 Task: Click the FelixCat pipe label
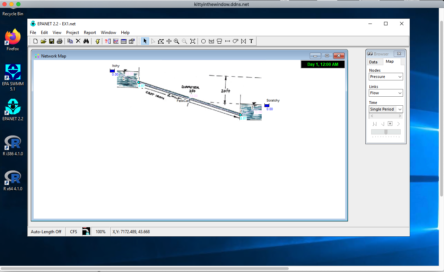pyautogui.click(x=183, y=101)
